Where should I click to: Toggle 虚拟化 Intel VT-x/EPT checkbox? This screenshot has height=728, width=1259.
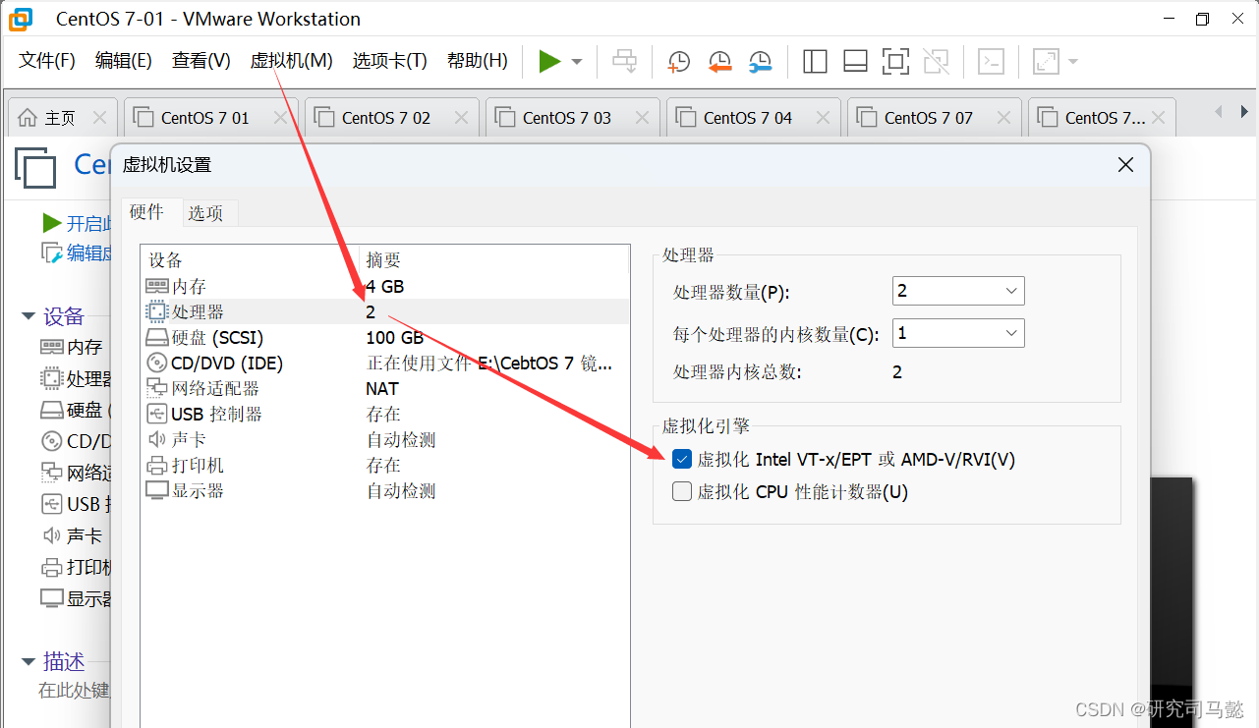tap(682, 459)
